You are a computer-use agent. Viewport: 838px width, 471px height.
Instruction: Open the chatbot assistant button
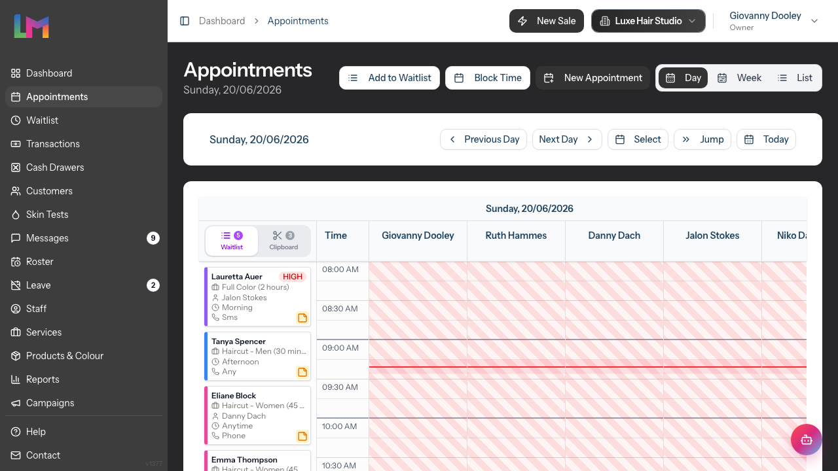(x=807, y=440)
